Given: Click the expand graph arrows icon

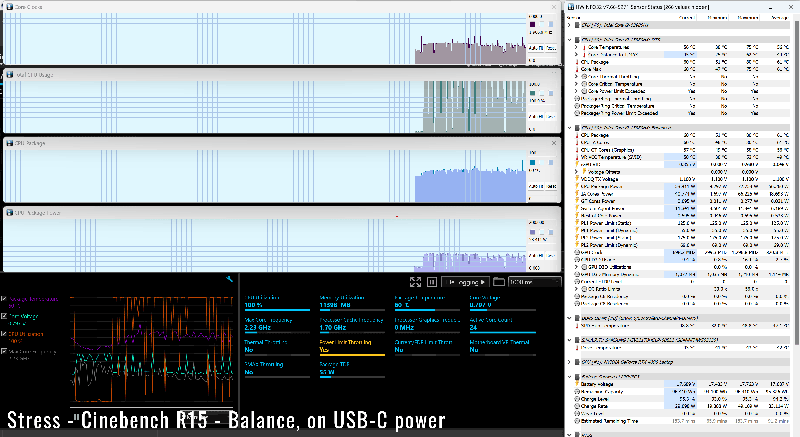Looking at the screenshot, I should pyautogui.click(x=415, y=282).
